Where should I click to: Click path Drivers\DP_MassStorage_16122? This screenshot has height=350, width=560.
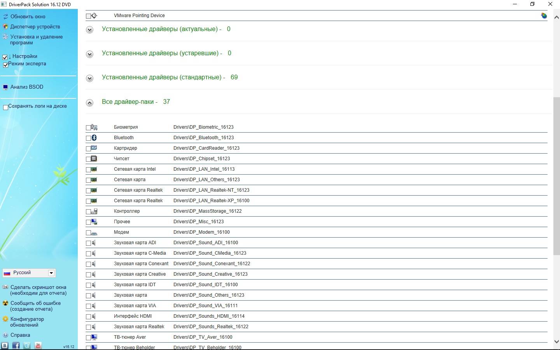tap(208, 211)
